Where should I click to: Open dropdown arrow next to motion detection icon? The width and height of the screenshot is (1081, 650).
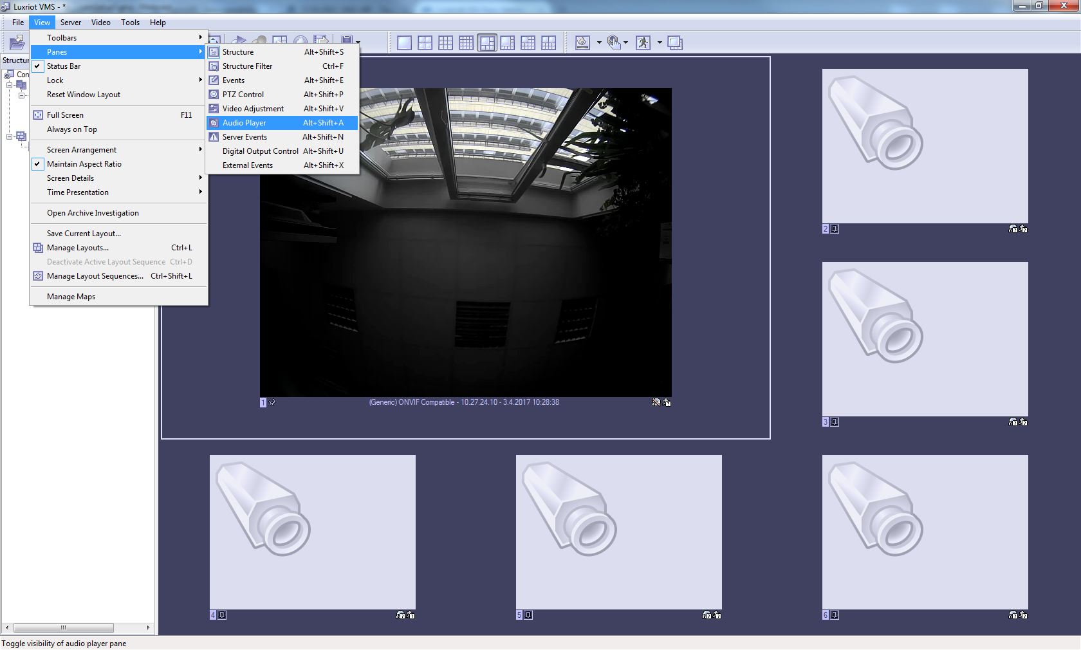[660, 43]
